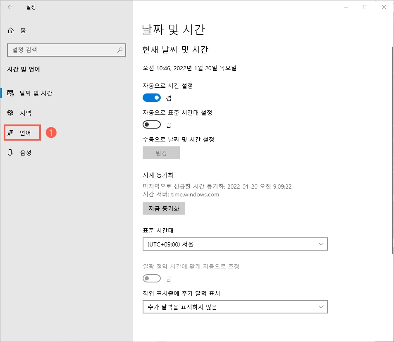Focus the 설정 검색 search field

click(62, 50)
